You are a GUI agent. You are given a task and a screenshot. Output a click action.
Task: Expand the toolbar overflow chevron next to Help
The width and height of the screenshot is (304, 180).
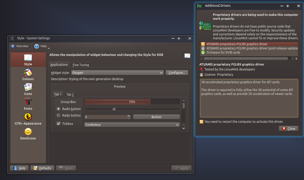49,48
